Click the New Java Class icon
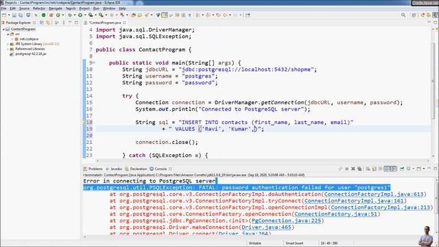Screen dimensions: 439x247 [58, 15]
